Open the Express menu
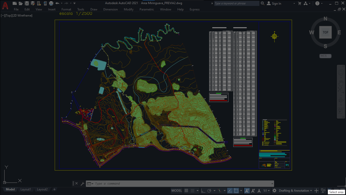Image resolution: width=346 pixels, height=195 pixels. click(x=195, y=9)
